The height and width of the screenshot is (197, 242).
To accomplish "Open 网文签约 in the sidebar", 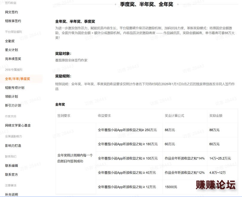I will (11, 12).
